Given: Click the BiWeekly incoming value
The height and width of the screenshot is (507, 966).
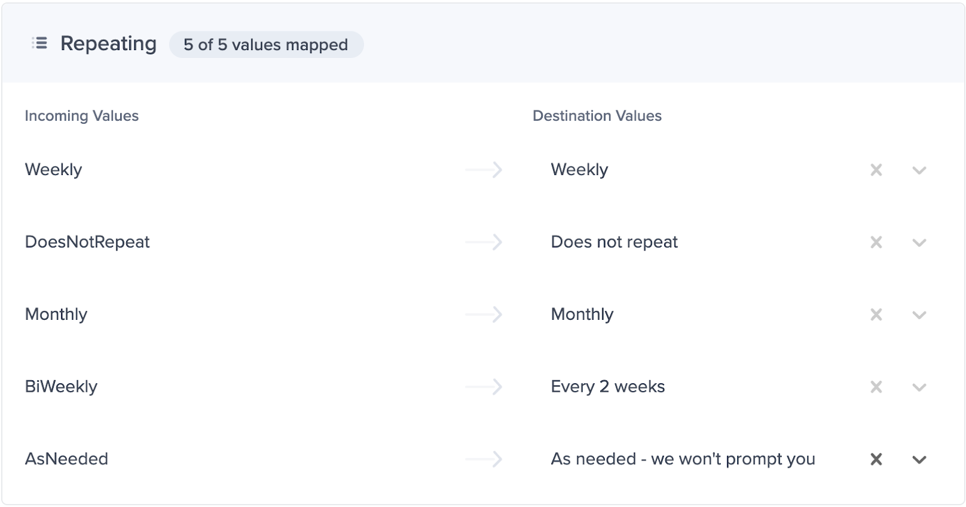Looking at the screenshot, I should [61, 387].
